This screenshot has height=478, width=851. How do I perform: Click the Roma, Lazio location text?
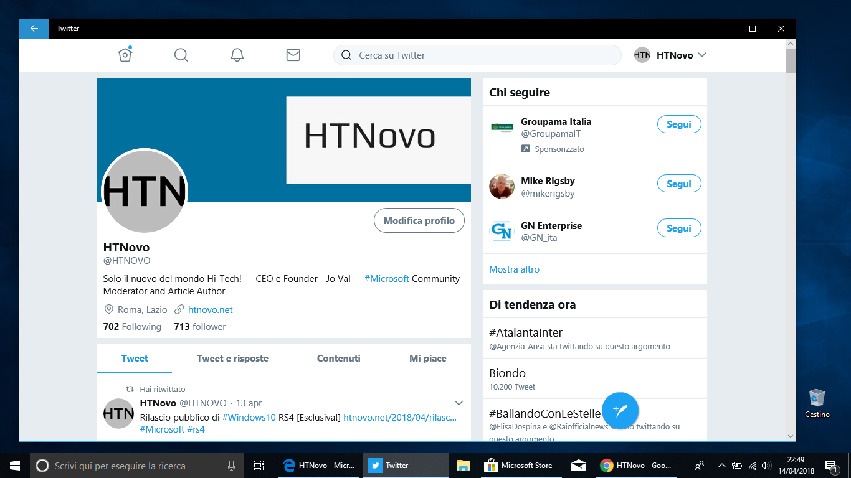[143, 310]
